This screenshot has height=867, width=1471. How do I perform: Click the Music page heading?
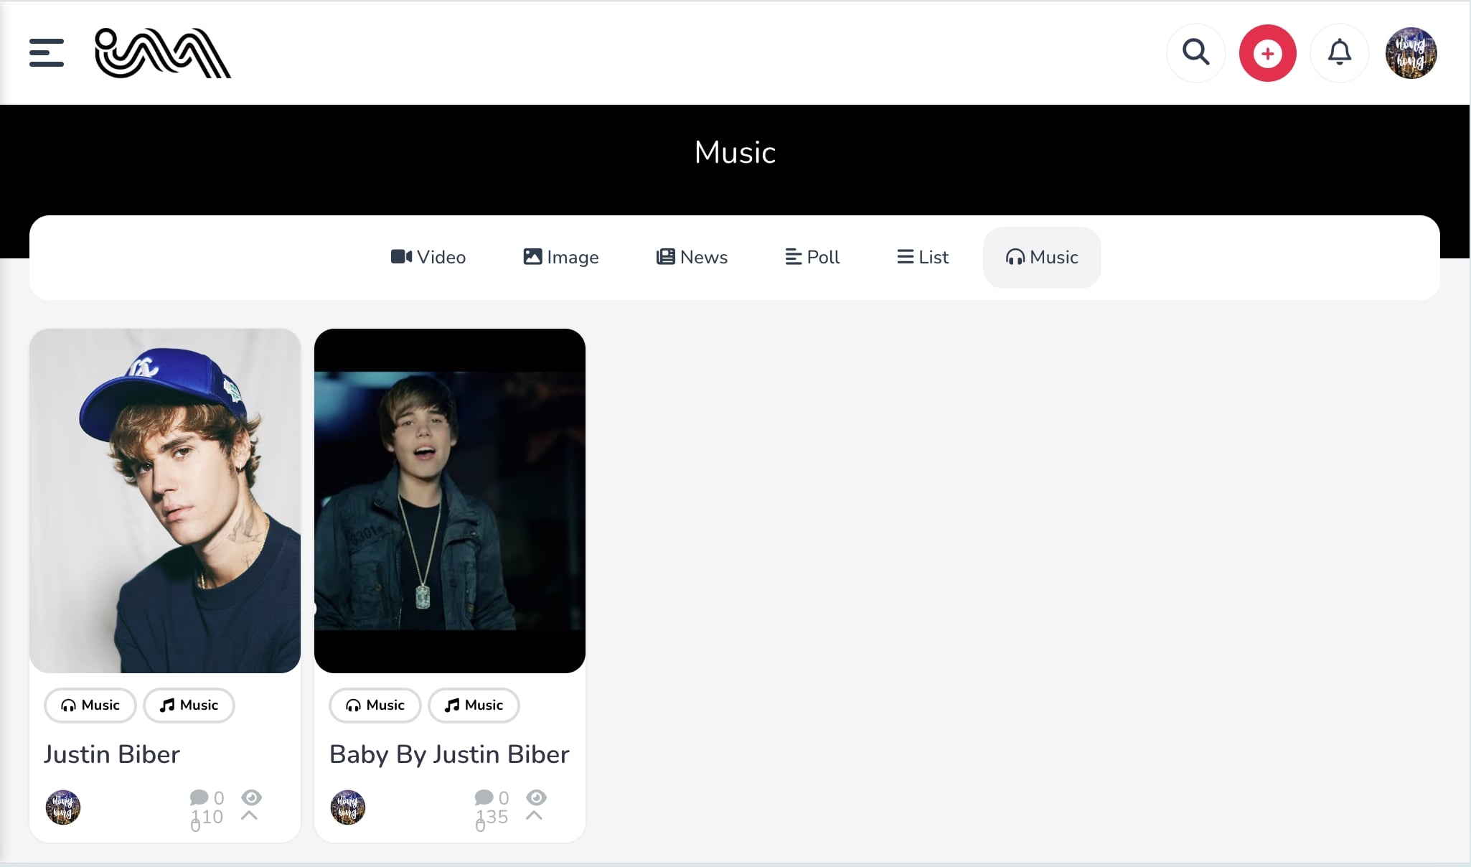pos(735,152)
